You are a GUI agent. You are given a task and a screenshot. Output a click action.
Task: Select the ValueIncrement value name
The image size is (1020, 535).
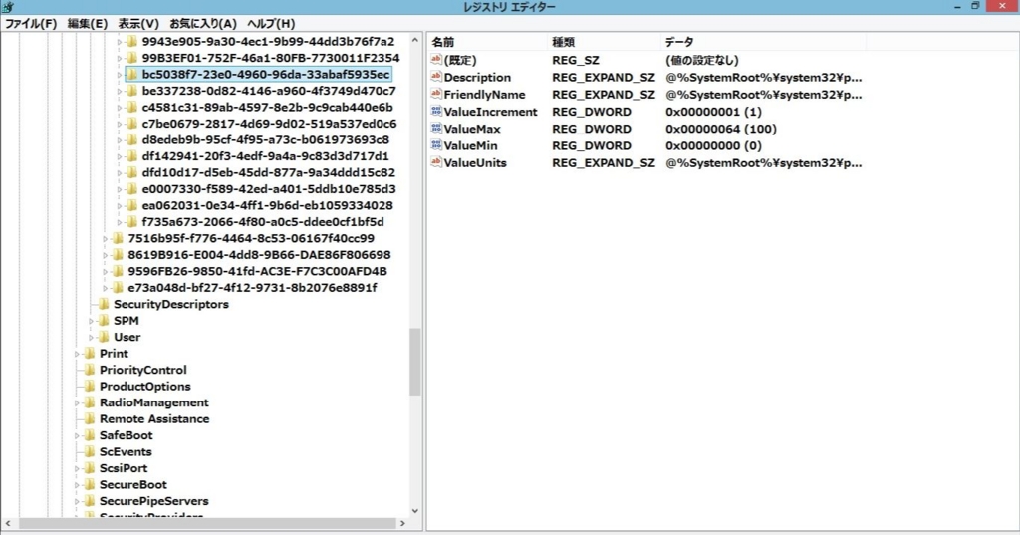click(490, 112)
